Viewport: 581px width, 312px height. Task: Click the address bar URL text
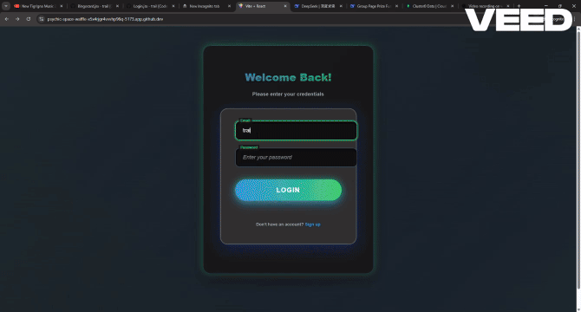(105, 19)
